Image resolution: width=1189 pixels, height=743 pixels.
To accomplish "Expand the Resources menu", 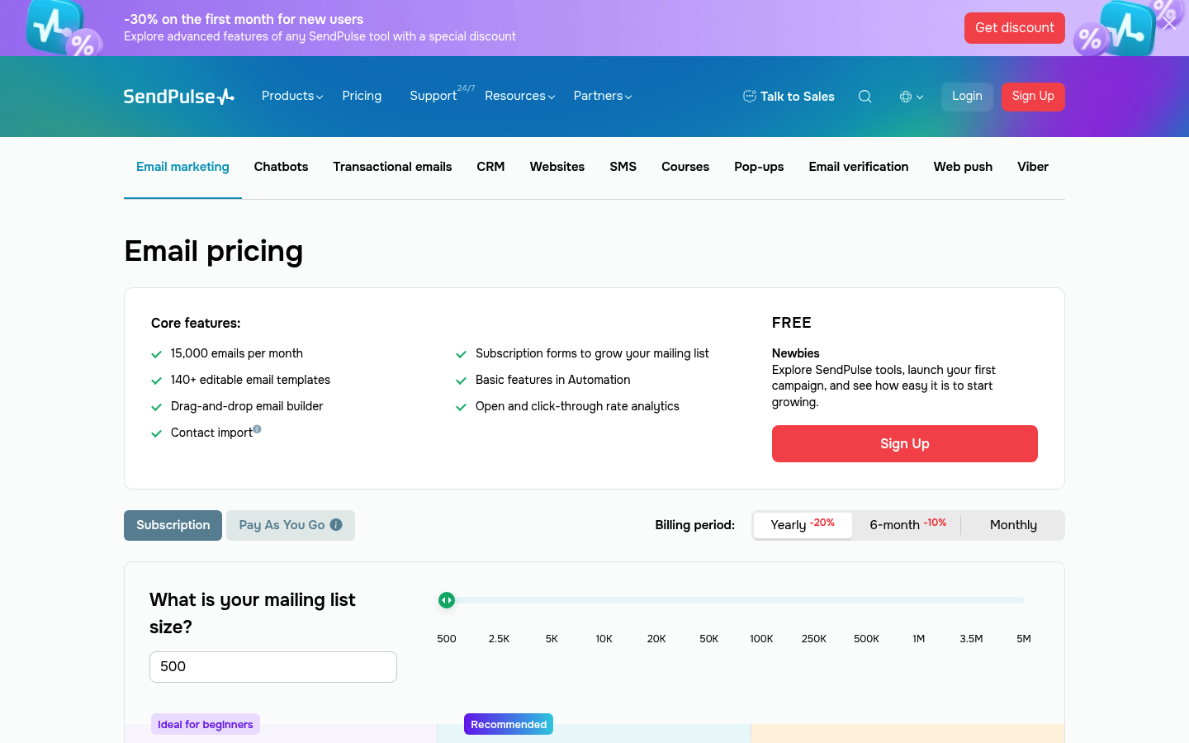I will point(519,96).
